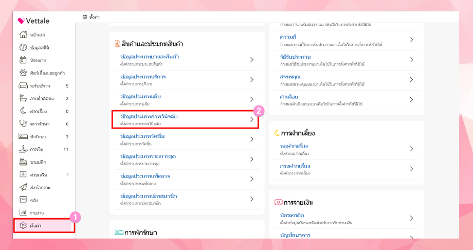Click chevron next to บัตรเครดิต row
This screenshot has width=473, height=250.
(x=411, y=218)
